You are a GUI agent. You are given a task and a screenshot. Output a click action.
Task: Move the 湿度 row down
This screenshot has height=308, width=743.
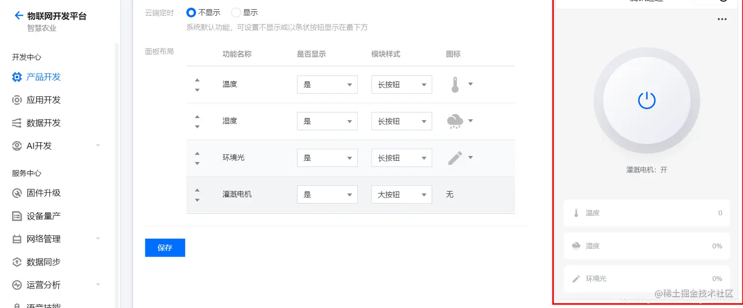click(x=197, y=127)
